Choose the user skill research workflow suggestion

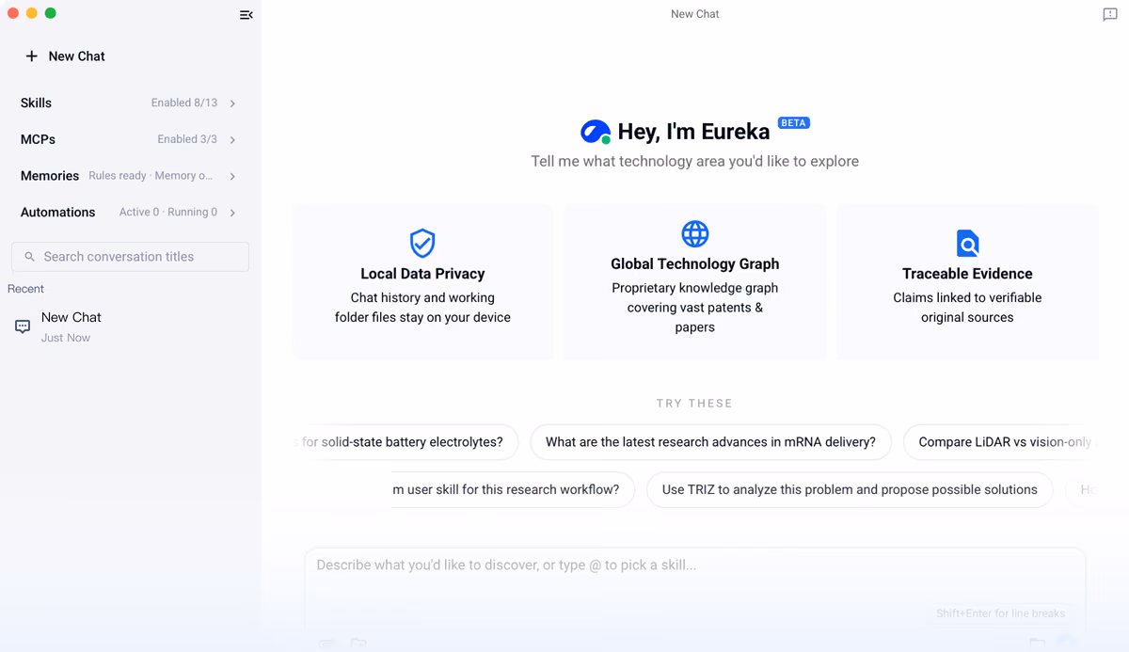tap(513, 490)
